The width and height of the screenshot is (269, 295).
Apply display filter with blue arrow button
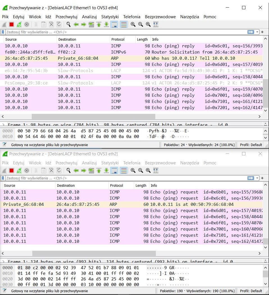point(251,32)
